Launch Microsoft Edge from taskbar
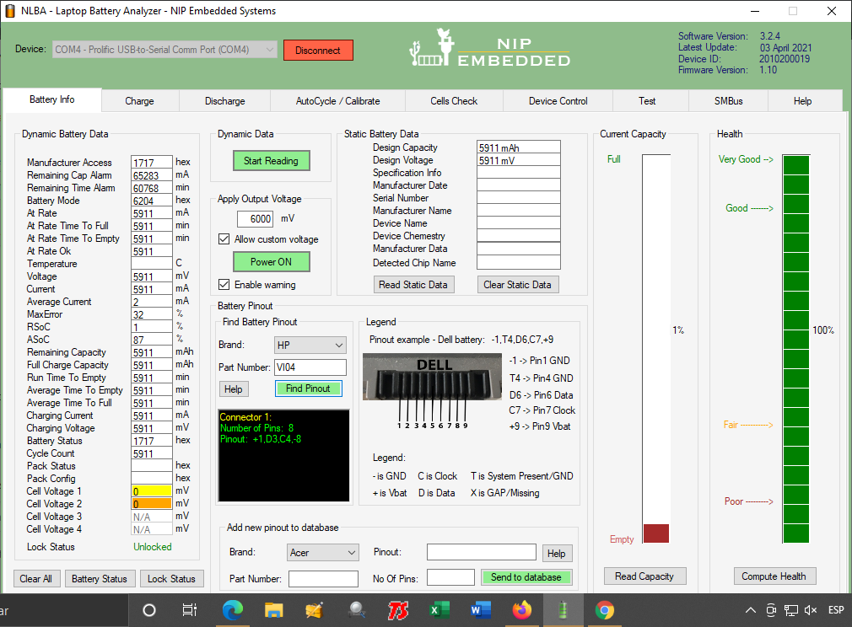The width and height of the screenshot is (852, 627). (x=233, y=610)
